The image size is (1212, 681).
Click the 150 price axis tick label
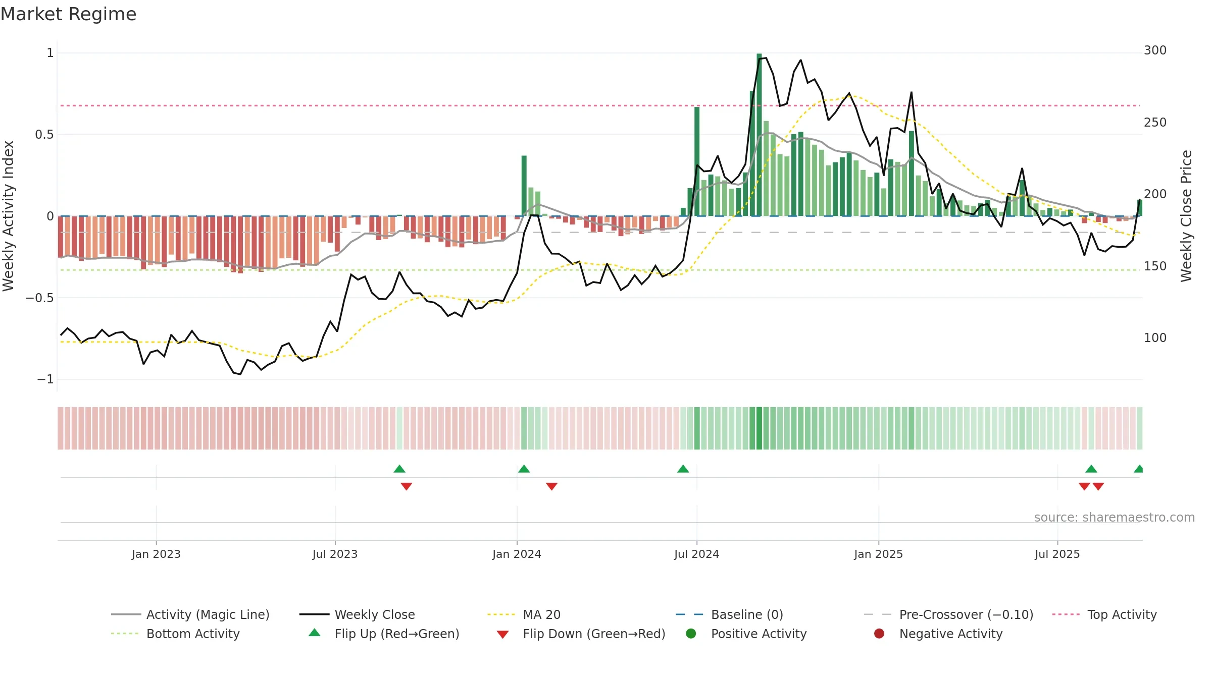[1155, 266]
